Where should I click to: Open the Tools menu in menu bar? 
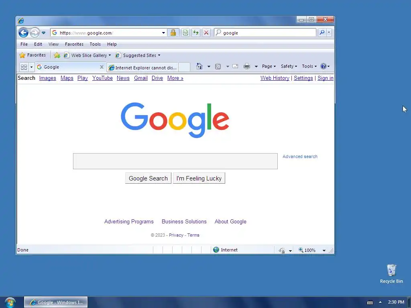[x=95, y=44]
